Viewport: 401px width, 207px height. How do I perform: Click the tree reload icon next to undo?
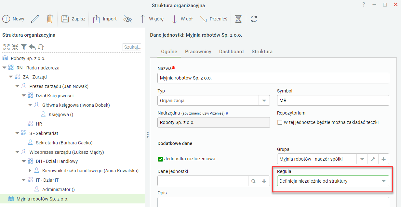tap(41, 47)
